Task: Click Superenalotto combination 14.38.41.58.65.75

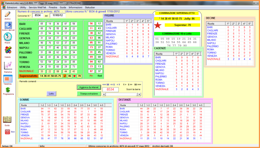Action: point(51,76)
